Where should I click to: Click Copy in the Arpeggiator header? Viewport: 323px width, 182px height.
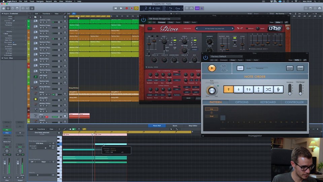[233, 60]
